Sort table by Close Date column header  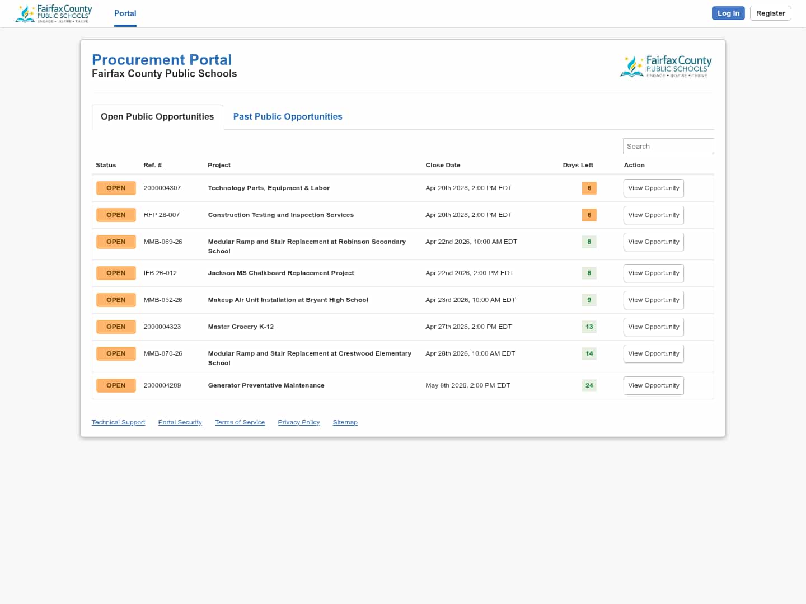click(x=443, y=166)
